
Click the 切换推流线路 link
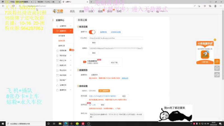(116, 32)
